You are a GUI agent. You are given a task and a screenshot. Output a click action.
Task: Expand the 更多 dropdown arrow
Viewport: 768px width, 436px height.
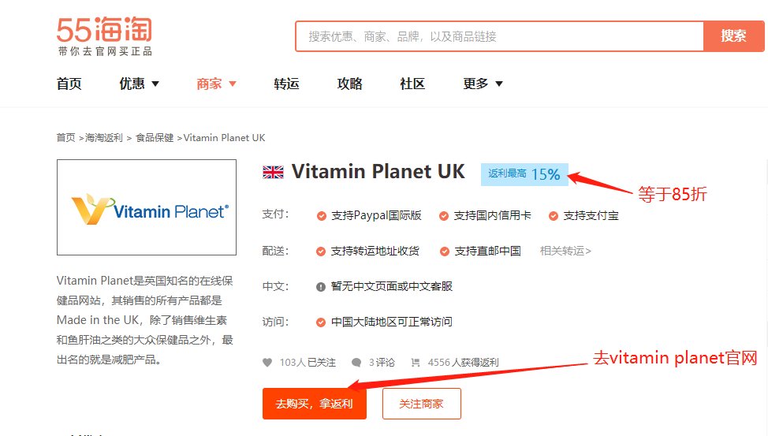pos(499,84)
